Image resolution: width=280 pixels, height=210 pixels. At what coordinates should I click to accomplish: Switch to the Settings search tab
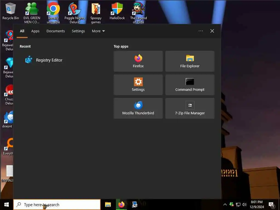tap(78, 31)
